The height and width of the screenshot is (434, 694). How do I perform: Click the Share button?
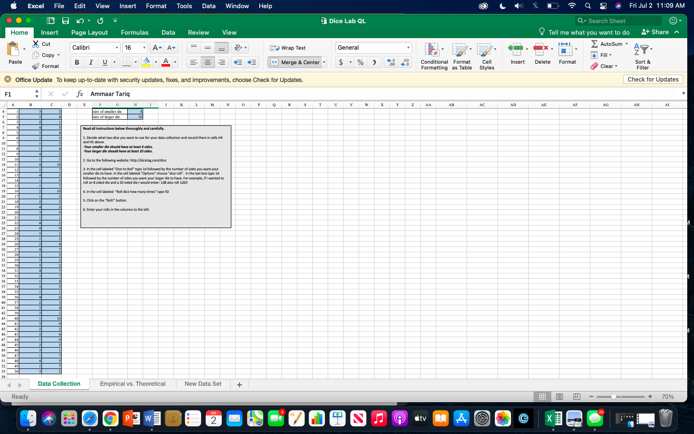(x=655, y=32)
